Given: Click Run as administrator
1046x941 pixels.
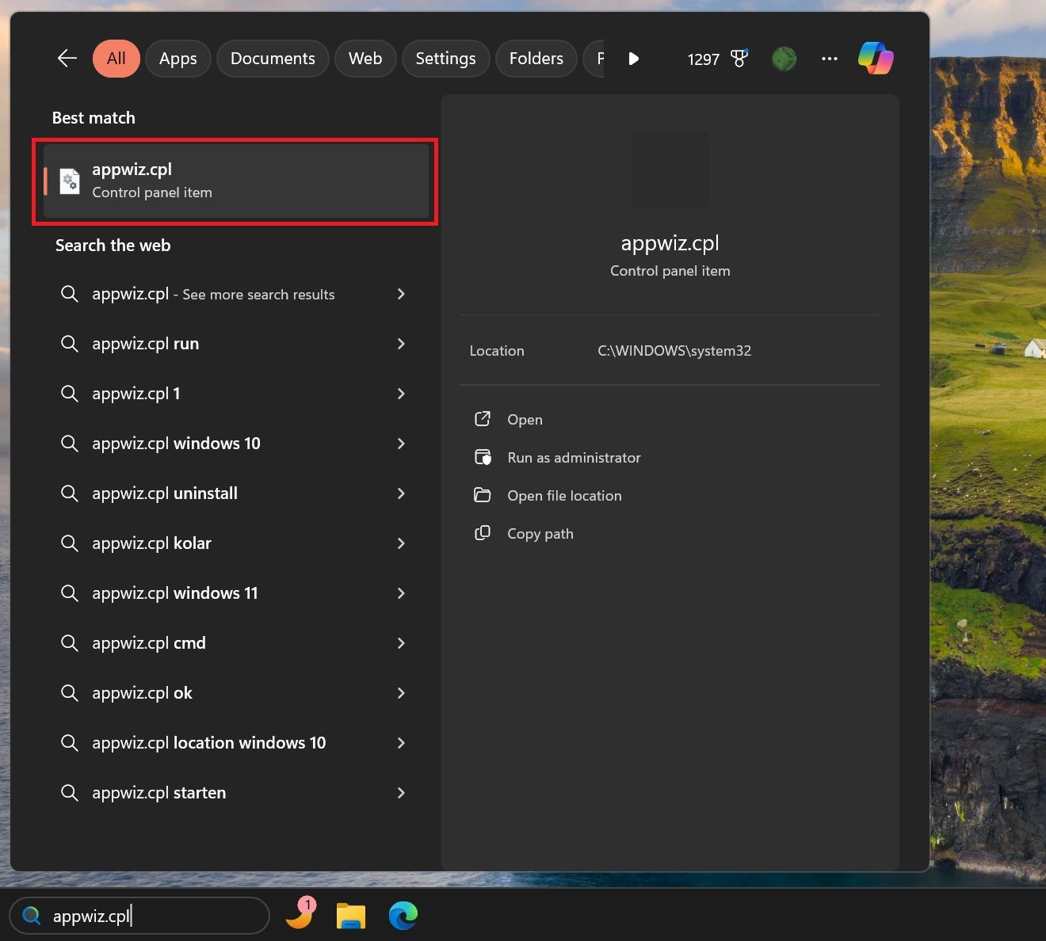Looking at the screenshot, I should 574,458.
